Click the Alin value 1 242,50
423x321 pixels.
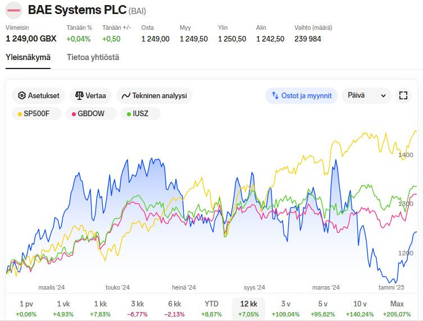coord(270,39)
